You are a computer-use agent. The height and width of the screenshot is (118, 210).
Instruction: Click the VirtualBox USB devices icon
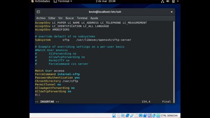tap(132, 115)
